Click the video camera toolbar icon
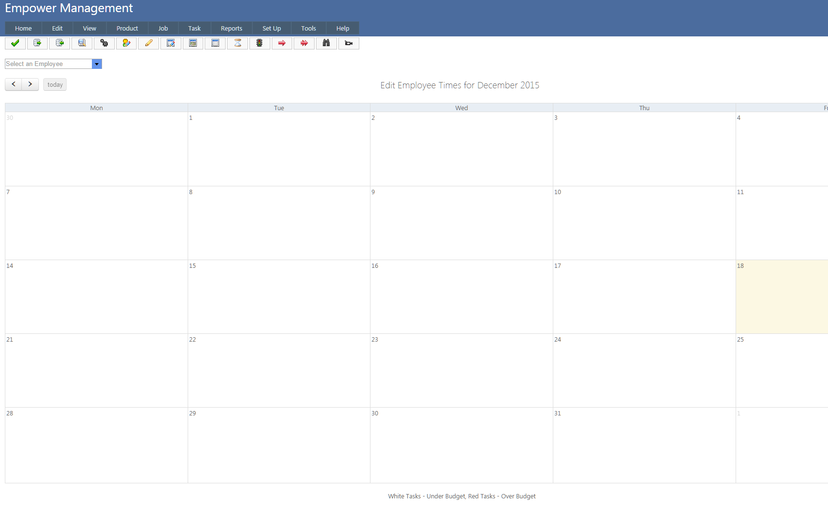The width and height of the screenshot is (828, 511). [x=349, y=43]
